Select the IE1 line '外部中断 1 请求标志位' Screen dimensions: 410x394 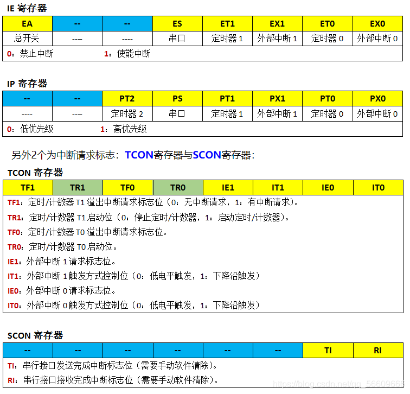coord(61,262)
